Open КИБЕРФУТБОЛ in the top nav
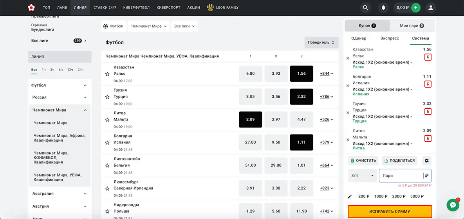464x219 pixels. pos(136,8)
